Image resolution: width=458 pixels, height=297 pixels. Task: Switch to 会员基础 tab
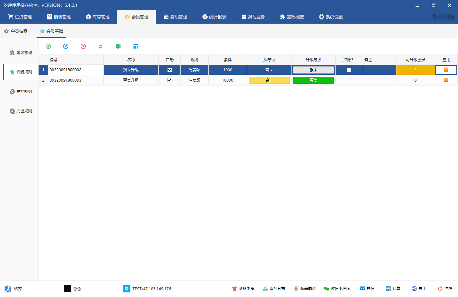52,31
